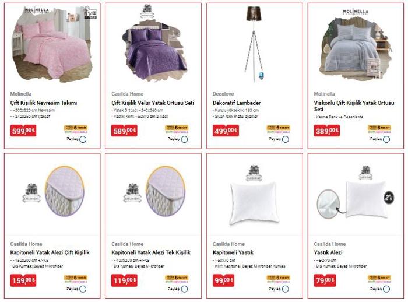The height and width of the screenshot is (302, 408).
Task: Toggle Paylaş circle for Çift Kişilik Nevresim Takımı
Action: pos(83,139)
